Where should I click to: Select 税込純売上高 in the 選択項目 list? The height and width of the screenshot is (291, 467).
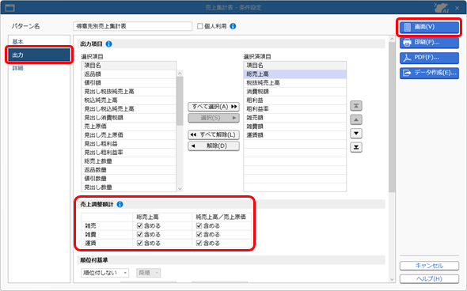tap(129, 100)
